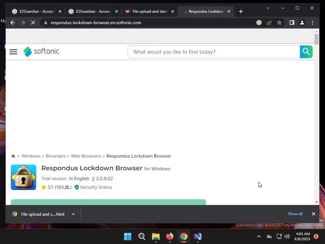
Task: Close the File upload and sharing tab
Action: (x=173, y=11)
